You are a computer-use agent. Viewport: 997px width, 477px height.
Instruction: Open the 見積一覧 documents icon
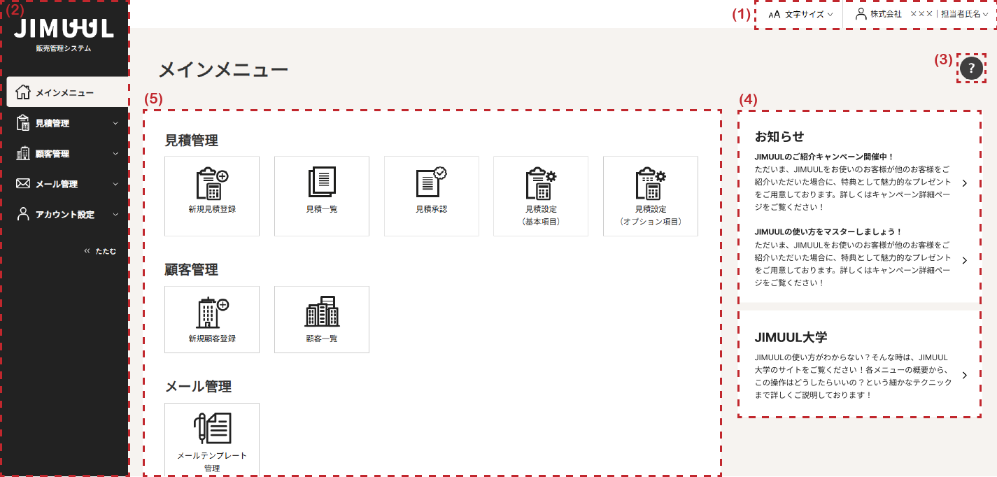tap(322, 195)
